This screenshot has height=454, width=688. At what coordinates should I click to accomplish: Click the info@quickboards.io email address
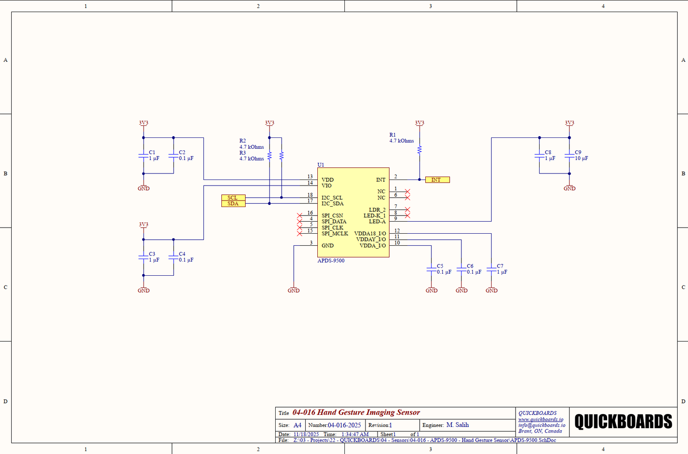pos(541,425)
